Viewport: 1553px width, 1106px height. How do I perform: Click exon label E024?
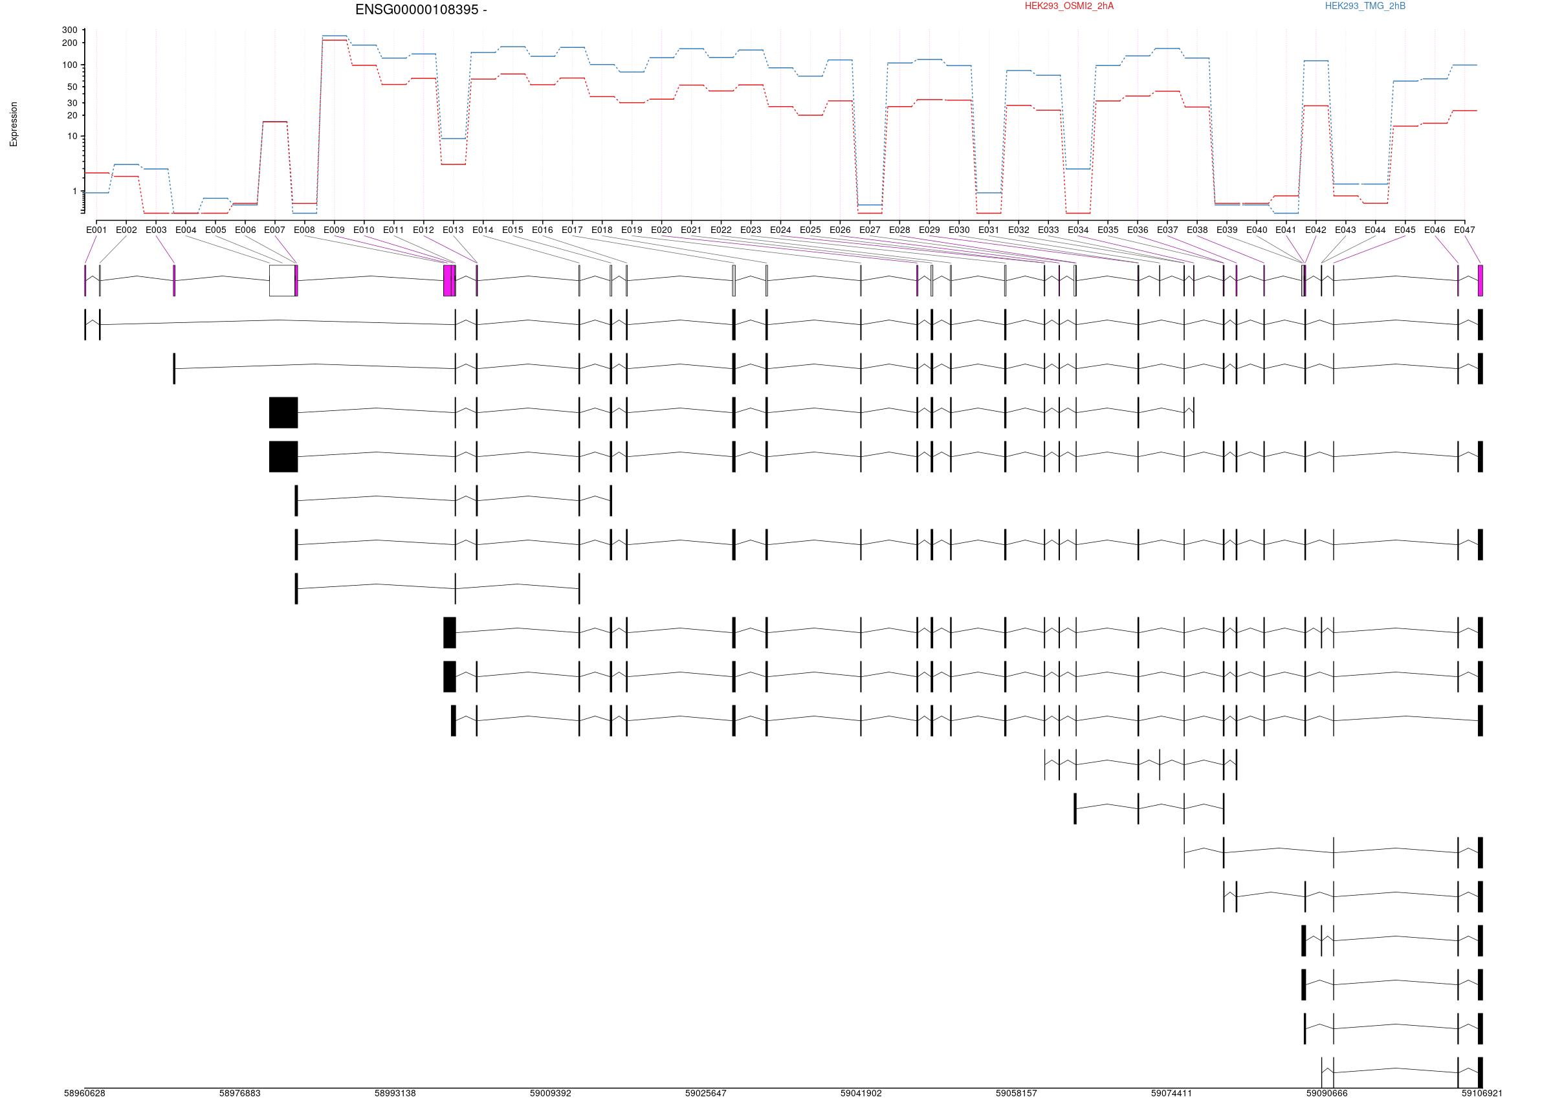(780, 230)
